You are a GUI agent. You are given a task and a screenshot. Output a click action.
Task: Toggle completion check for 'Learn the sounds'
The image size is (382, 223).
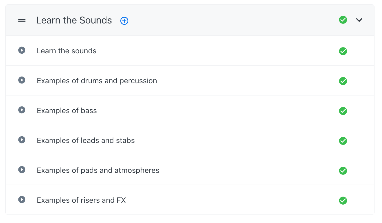[x=343, y=51]
